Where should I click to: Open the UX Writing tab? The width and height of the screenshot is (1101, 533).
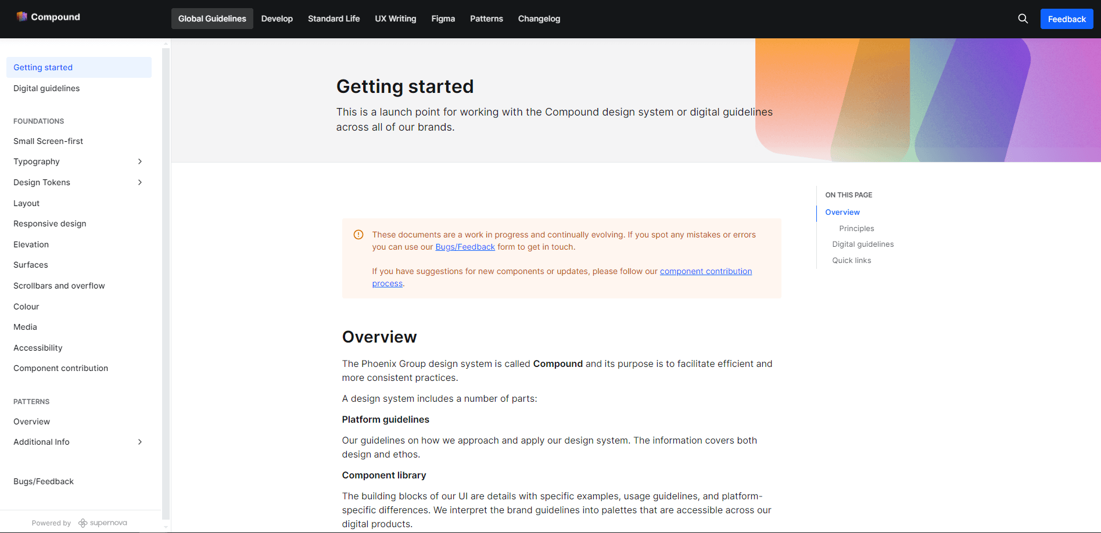tap(395, 19)
